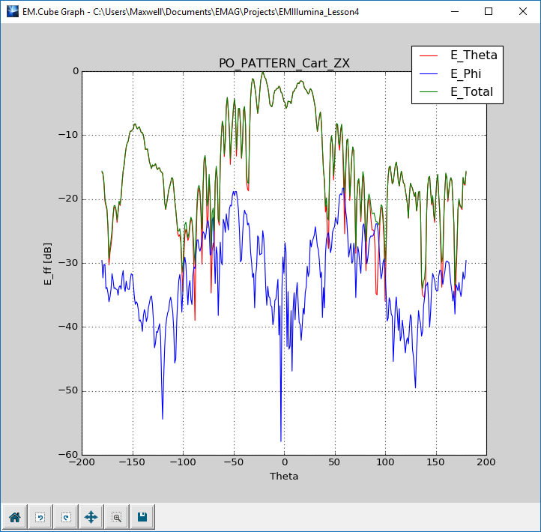Click the Theta x-axis label
The height and width of the screenshot is (532, 541).
tap(284, 476)
